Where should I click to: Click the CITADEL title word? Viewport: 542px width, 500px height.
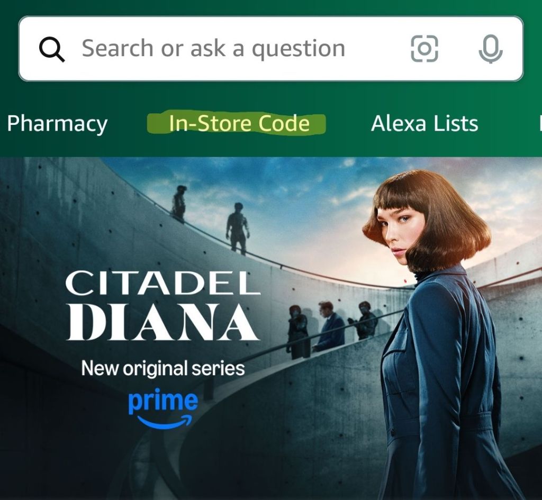click(163, 283)
